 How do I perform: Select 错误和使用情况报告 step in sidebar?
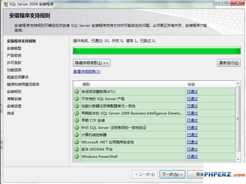pyautogui.click(x=23, y=84)
